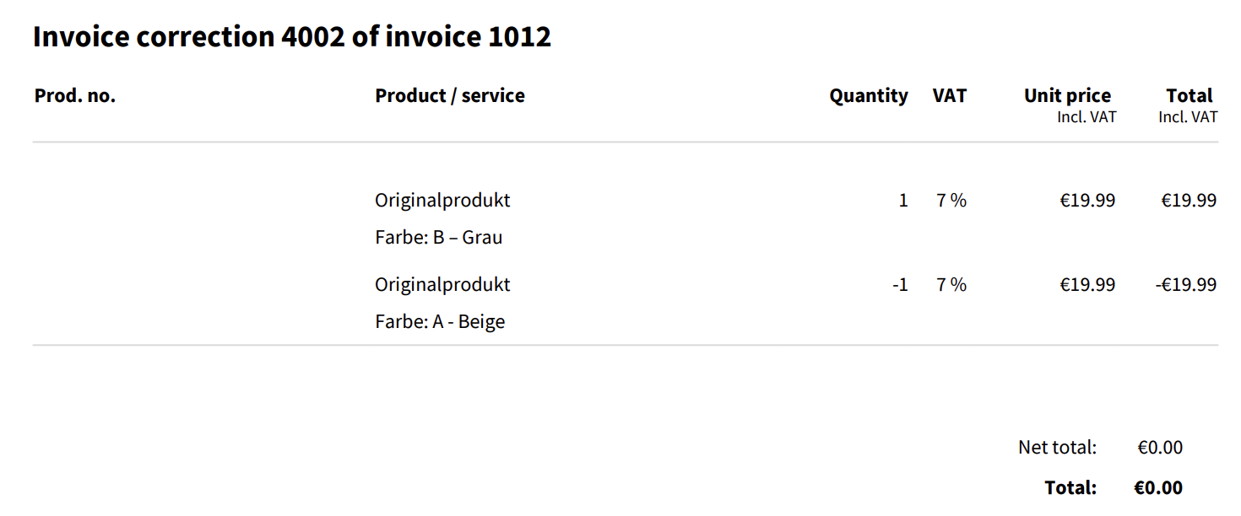Click the Net total label
This screenshot has height=516, width=1241.
[x=1057, y=448]
